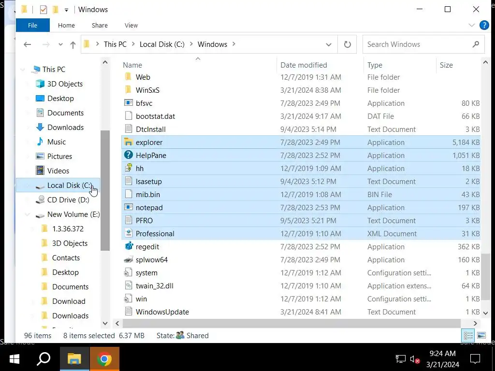Viewport: 495px width, 371px height.
Task: Select the 1.3.36.372 folder in sidebar
Action: pyautogui.click(x=68, y=228)
